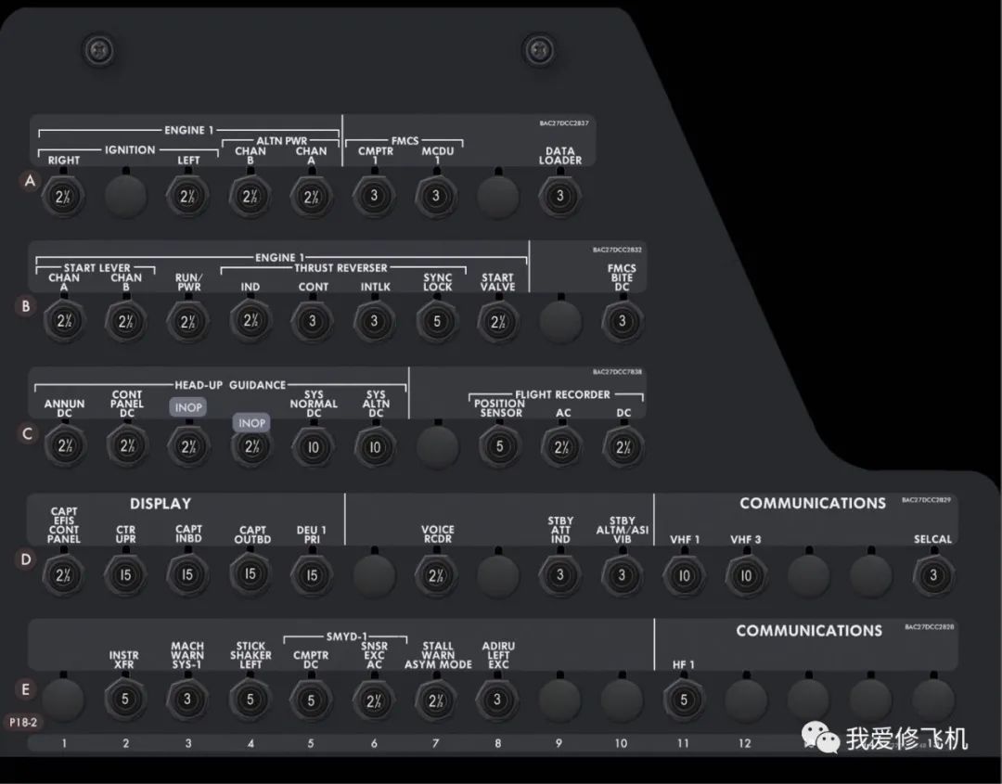
Task: Select the Voice RCDR circuit breaker
Action: (436, 575)
